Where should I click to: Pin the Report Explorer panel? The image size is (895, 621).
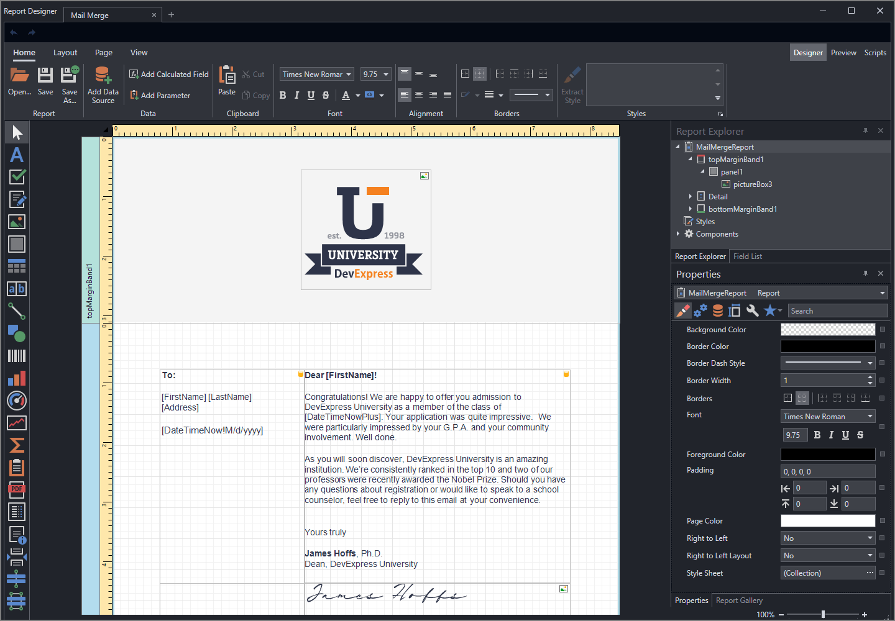[x=865, y=130]
